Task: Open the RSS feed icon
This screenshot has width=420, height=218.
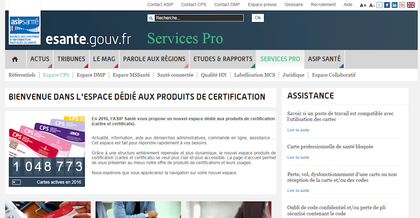Action: (x=402, y=5)
